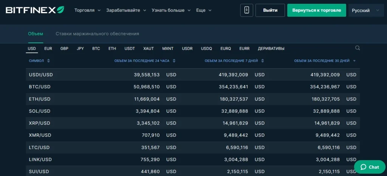Select the BTC/USD symbol row
This screenshot has width=387, height=176.
[x=193, y=87]
